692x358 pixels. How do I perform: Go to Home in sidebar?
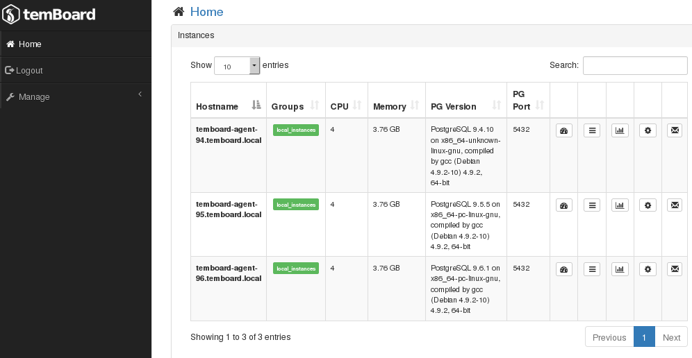(76, 44)
